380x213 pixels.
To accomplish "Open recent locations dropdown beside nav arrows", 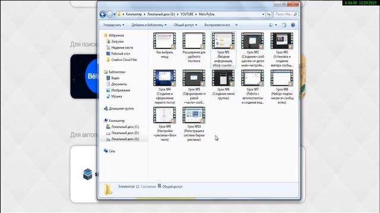I will pyautogui.click(x=115, y=14).
